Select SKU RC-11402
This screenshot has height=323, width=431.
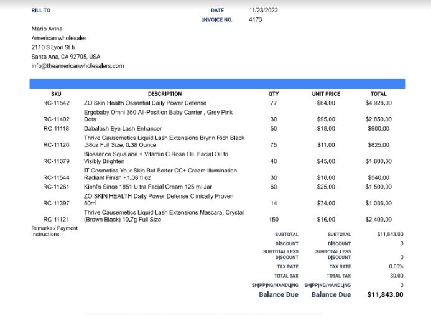pos(56,119)
